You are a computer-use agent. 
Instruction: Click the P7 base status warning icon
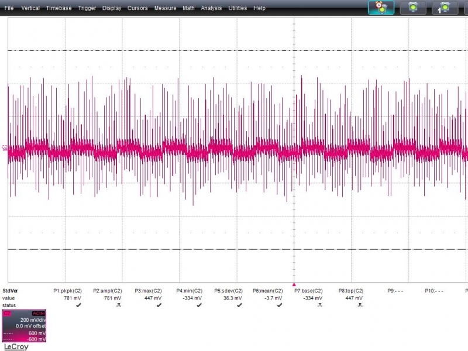[x=319, y=305]
